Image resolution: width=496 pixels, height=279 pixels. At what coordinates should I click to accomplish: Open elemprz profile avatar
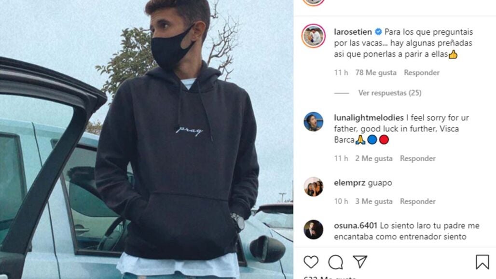pos(314,187)
